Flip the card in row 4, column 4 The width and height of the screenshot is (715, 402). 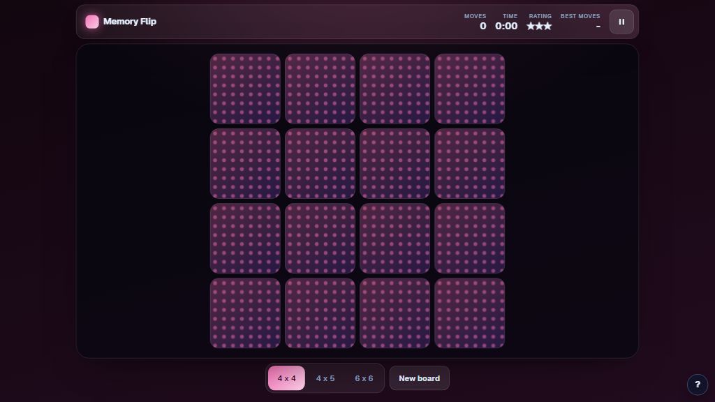[x=470, y=313]
